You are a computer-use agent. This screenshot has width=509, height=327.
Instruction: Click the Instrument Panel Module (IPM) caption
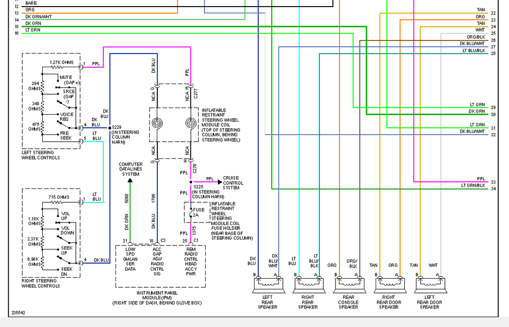[x=157, y=298]
